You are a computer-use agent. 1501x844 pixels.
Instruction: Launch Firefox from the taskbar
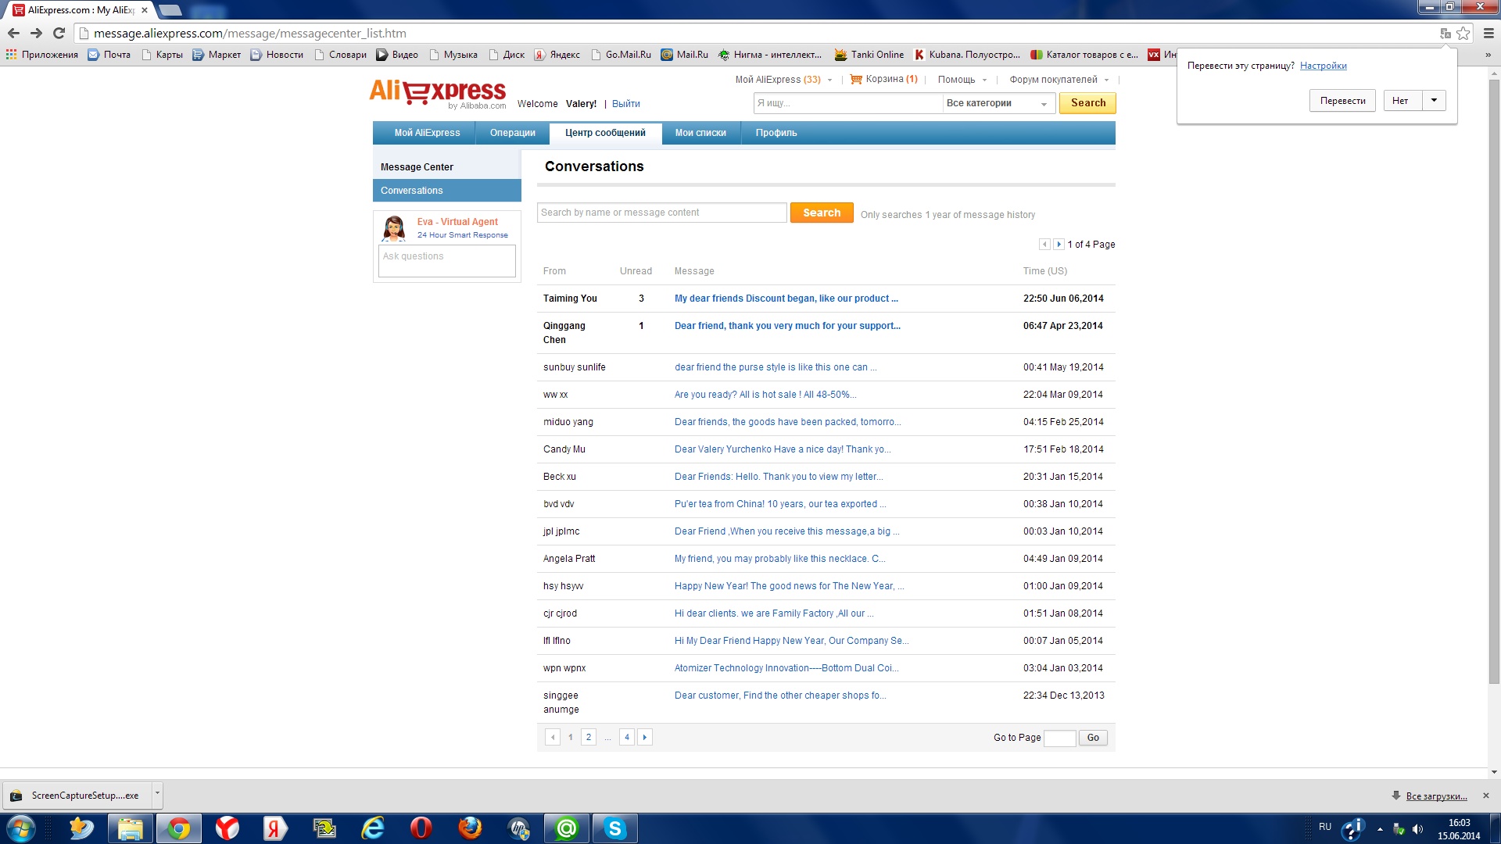[x=470, y=828]
